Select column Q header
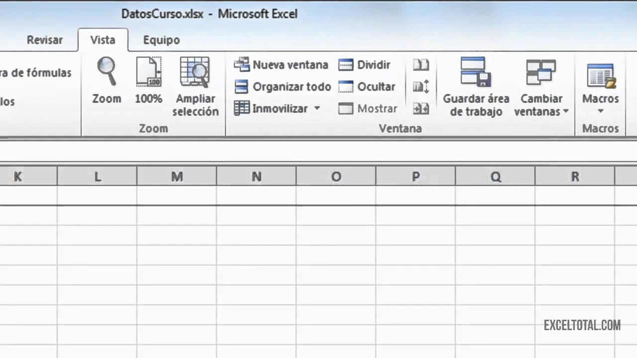The image size is (637, 358). tap(495, 176)
